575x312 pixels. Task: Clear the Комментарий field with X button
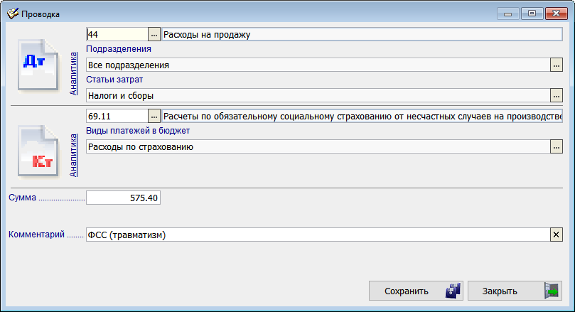tap(556, 235)
